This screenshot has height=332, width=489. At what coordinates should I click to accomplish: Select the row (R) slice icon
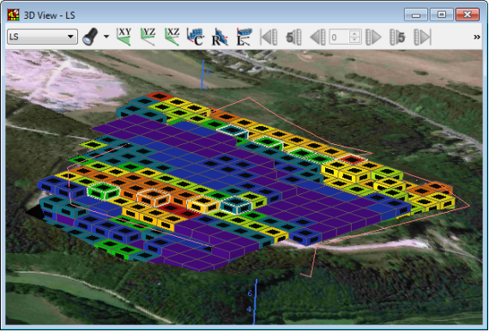220,37
